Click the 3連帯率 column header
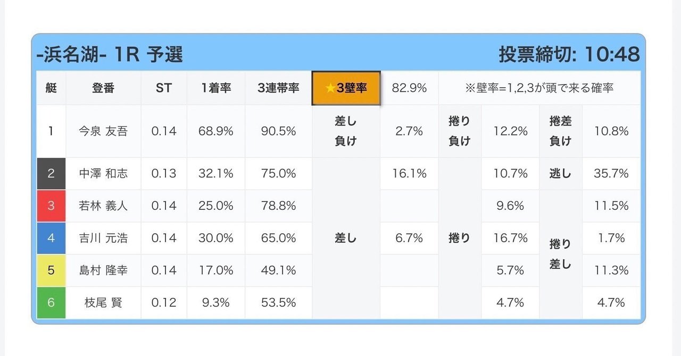The image size is (681, 356). coord(278,88)
